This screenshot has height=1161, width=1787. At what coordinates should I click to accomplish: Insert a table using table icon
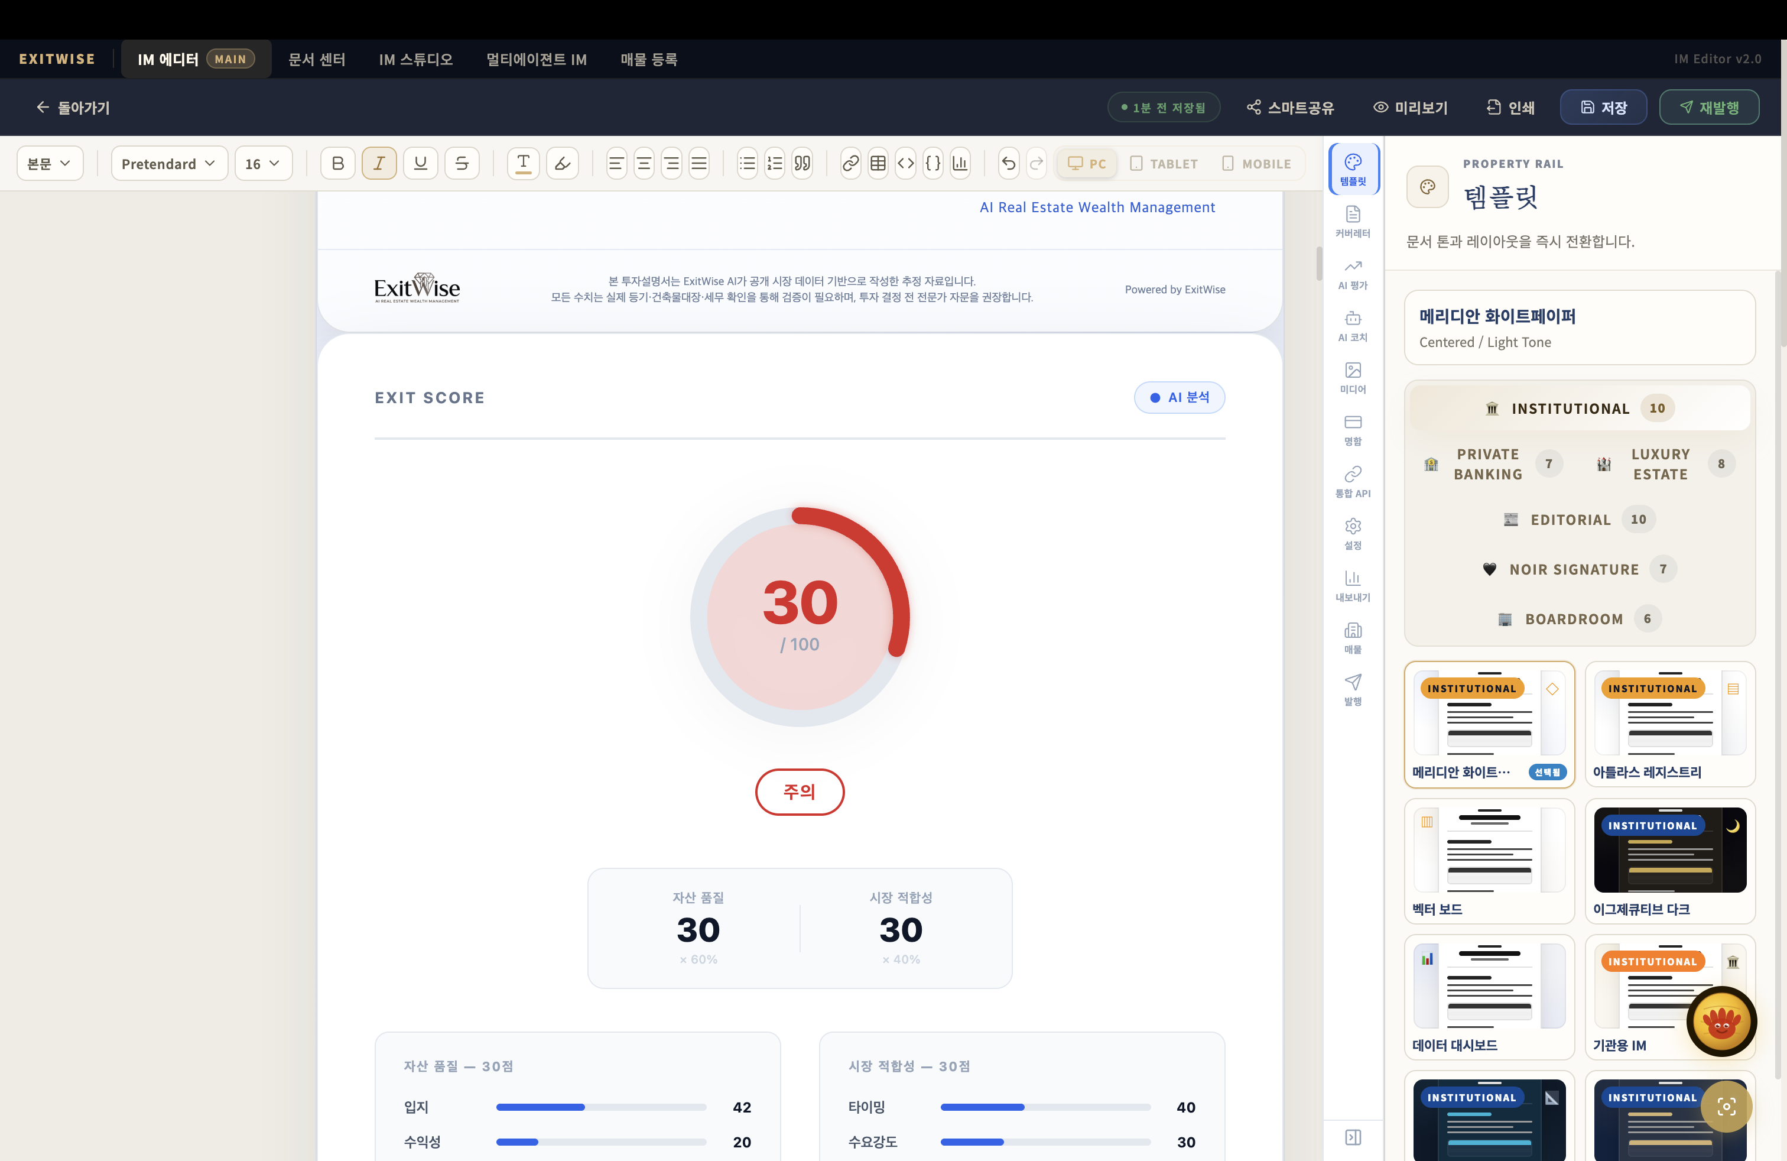point(878,164)
